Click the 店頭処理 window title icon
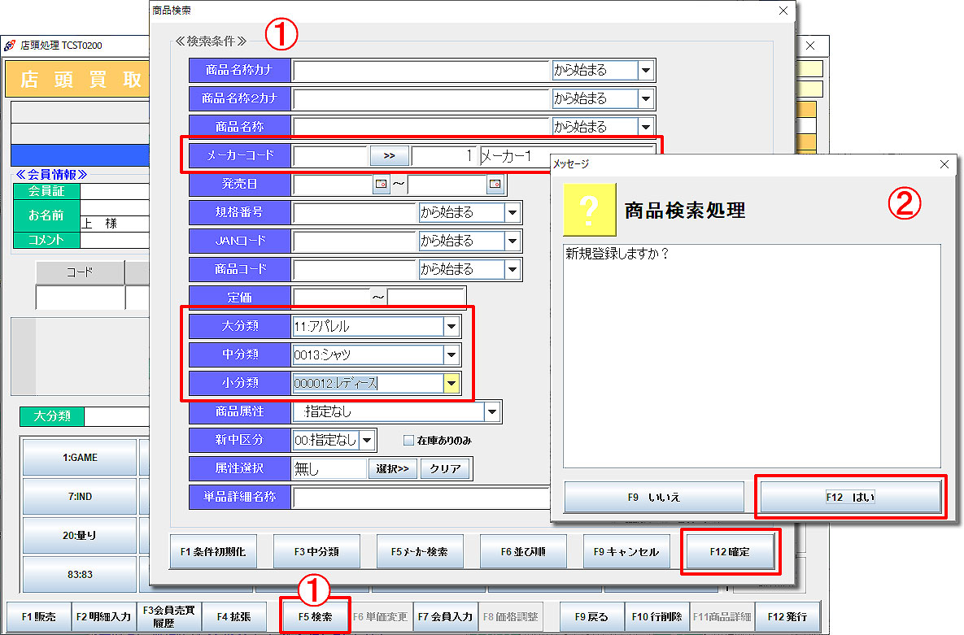The height and width of the screenshot is (635, 964). (10, 46)
